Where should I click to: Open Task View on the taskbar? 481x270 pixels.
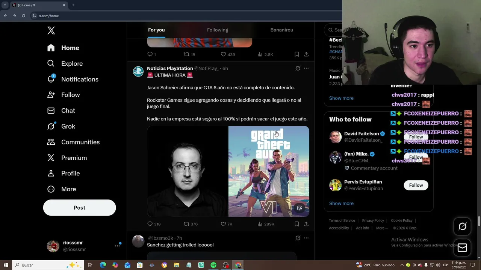pyautogui.click(x=90, y=265)
